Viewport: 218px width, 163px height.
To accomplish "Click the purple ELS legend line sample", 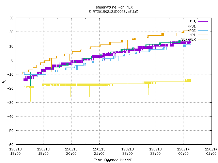I will pos(203,22).
